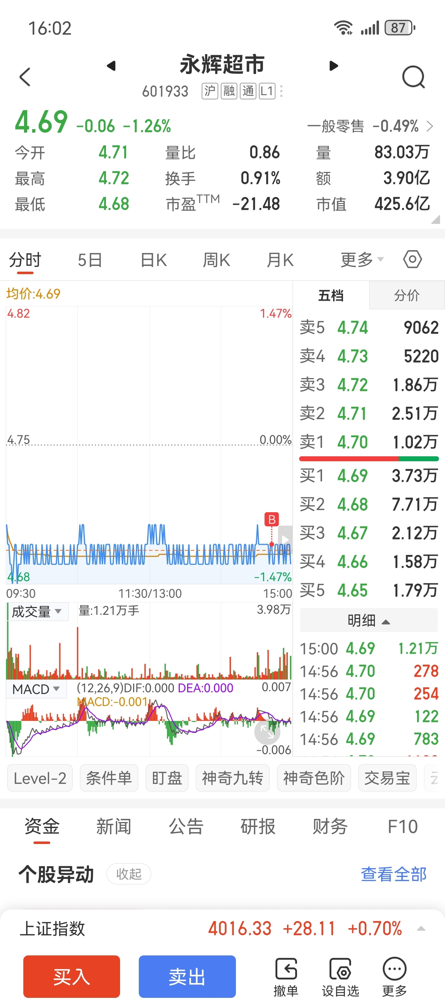Viewport: 445px width, 1006px height.
Task: Switch to 五档 order book tab
Action: pos(331,295)
